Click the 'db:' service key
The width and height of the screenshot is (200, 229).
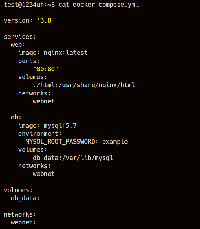coord(16,117)
